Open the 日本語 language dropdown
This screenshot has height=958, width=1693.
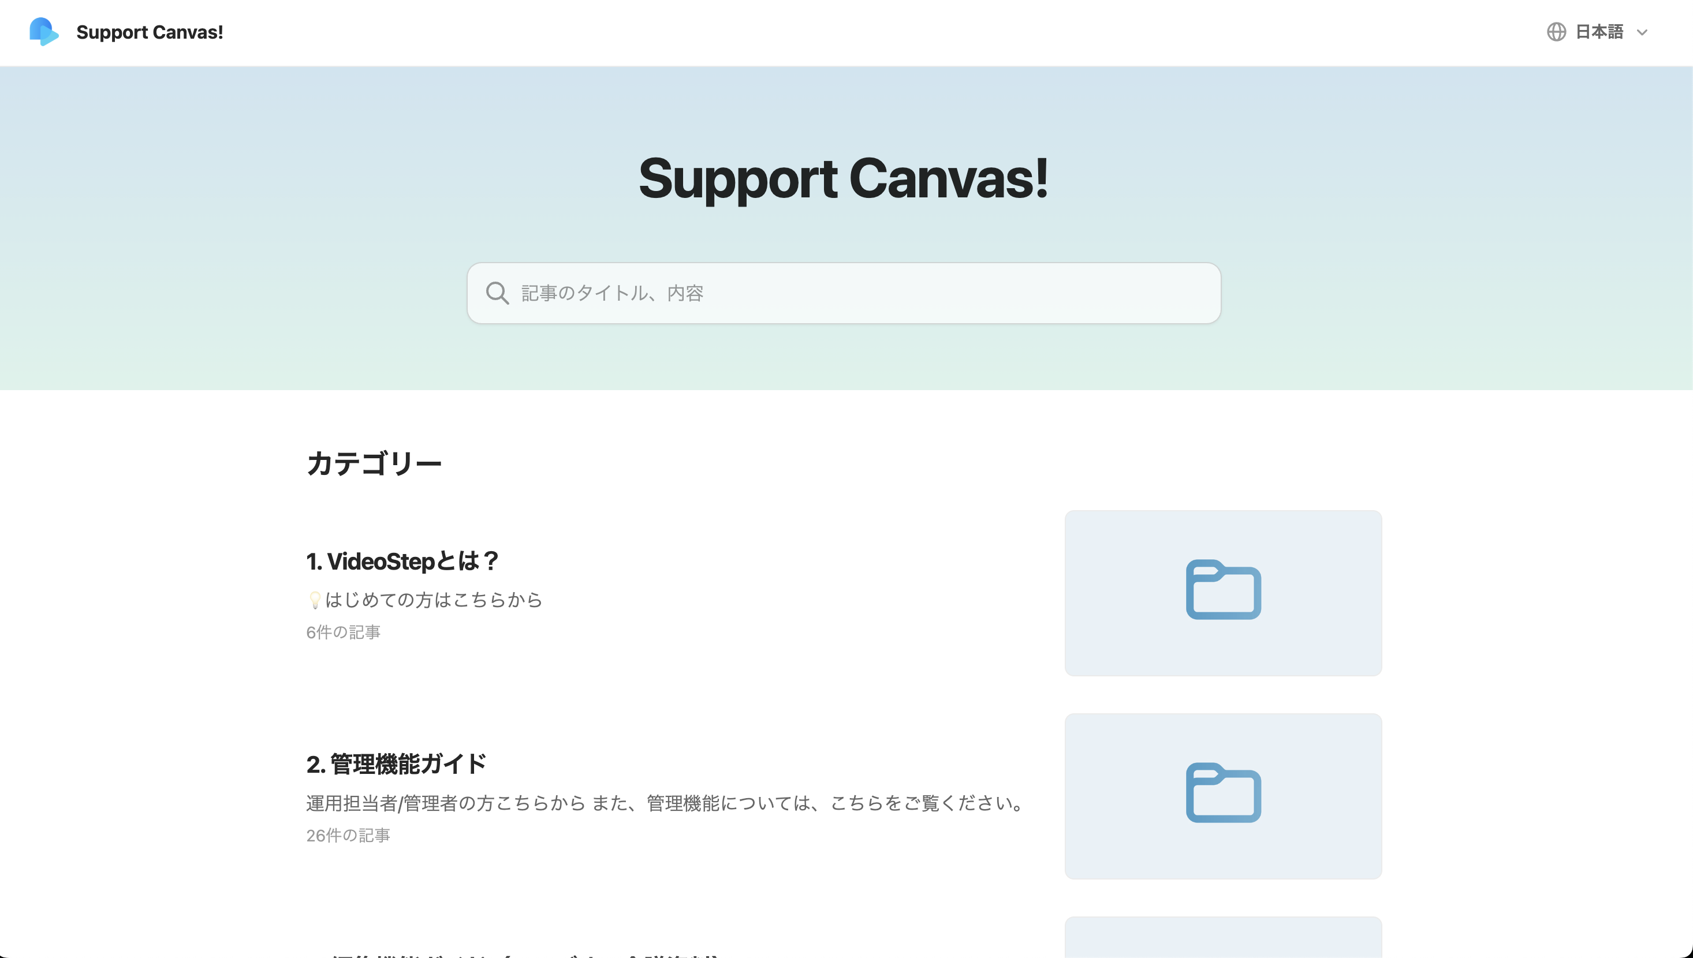pos(1599,32)
